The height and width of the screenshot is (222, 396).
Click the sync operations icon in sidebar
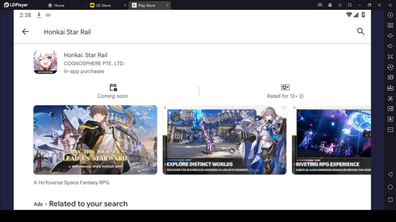click(x=390, y=67)
